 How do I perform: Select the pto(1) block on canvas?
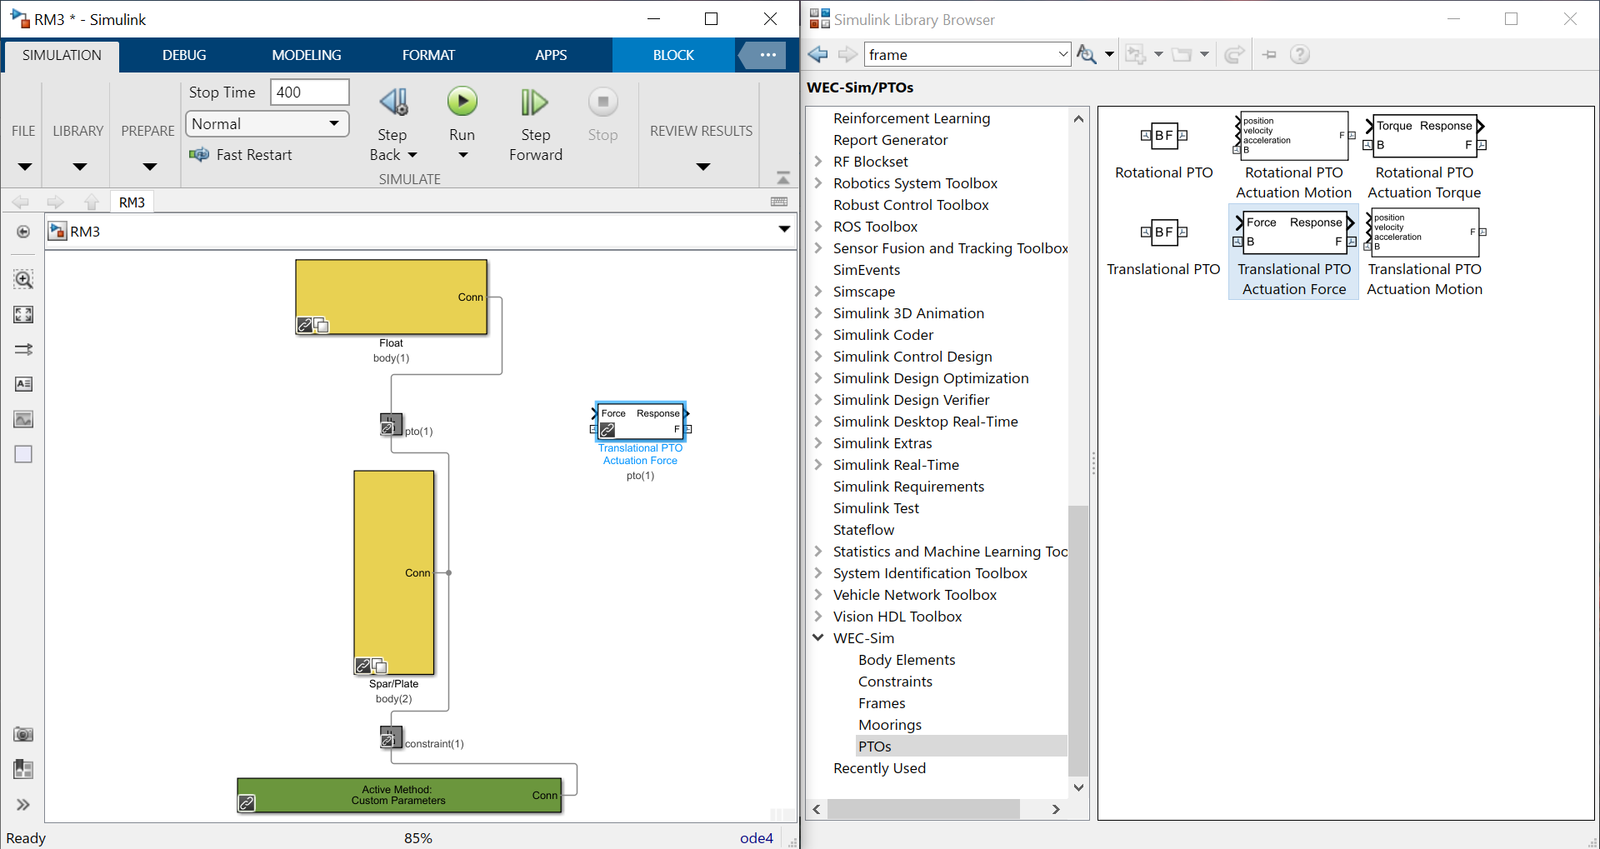click(391, 424)
